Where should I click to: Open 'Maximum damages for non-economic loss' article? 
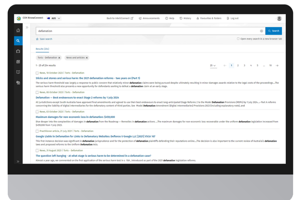pos(75,117)
